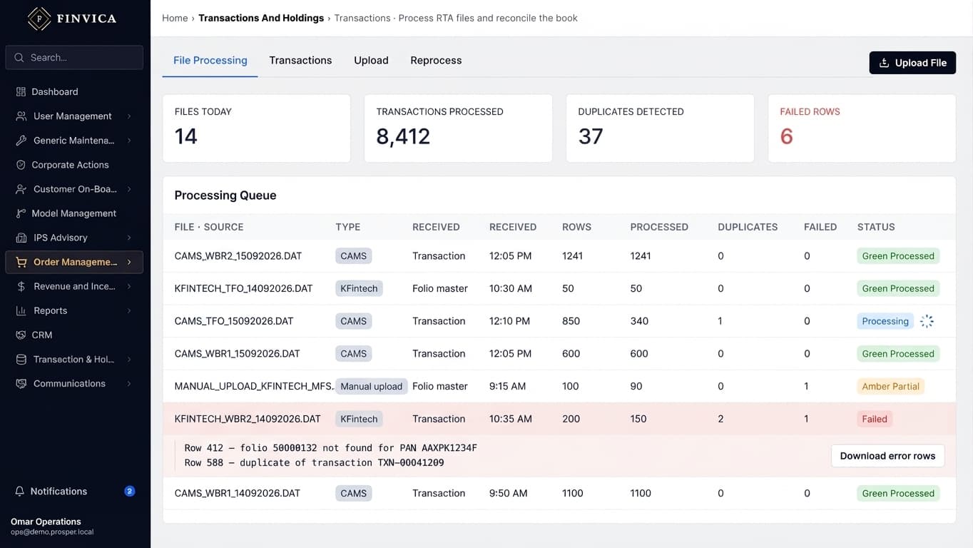Click the User Management people icon
Viewport: 973px width, 548px height.
(21, 116)
